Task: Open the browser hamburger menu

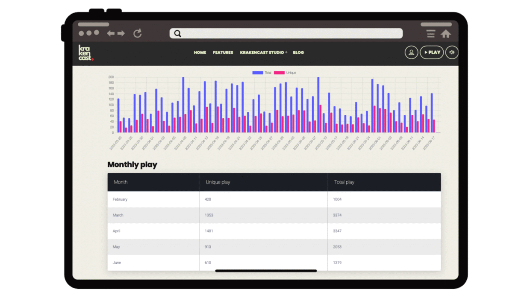Action: coord(431,34)
